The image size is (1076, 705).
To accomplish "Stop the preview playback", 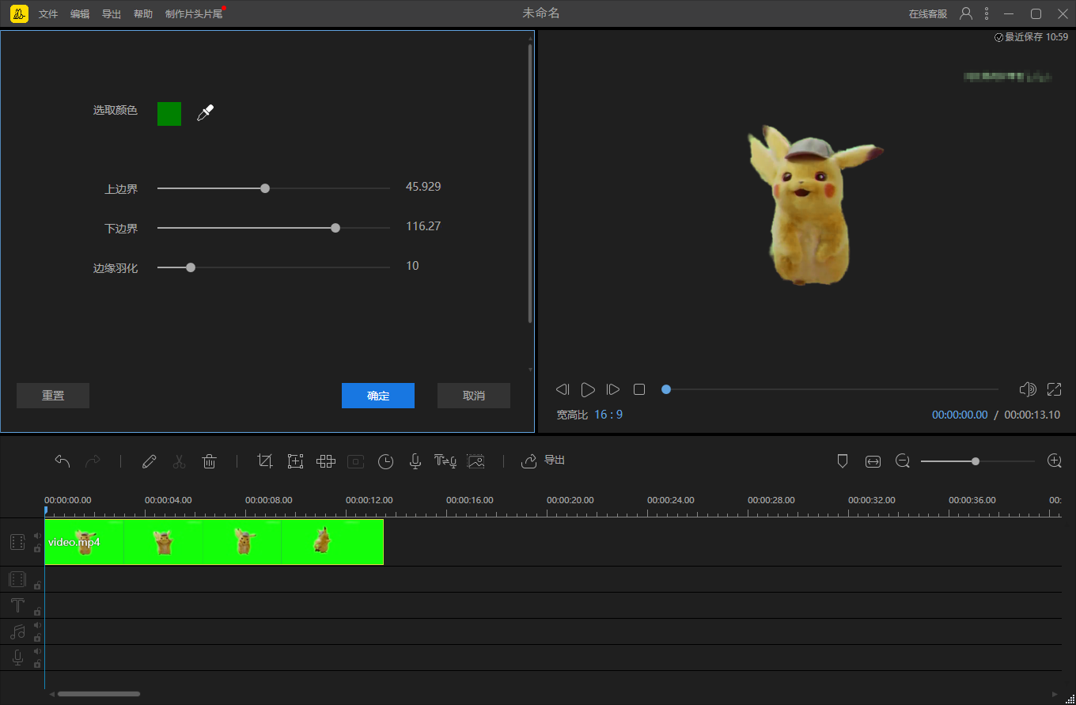I will tap(639, 389).
